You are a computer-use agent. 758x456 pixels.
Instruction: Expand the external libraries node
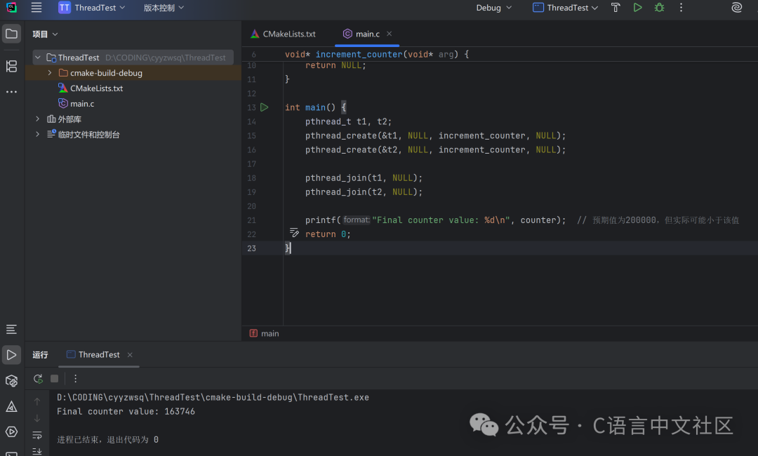(x=38, y=119)
